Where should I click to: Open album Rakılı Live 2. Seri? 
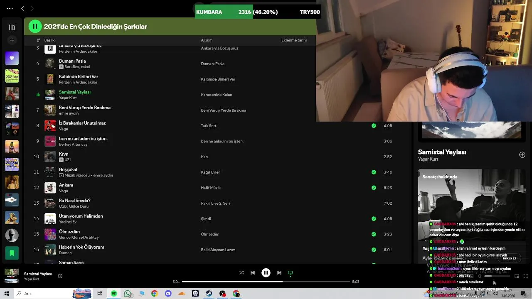[215, 203]
